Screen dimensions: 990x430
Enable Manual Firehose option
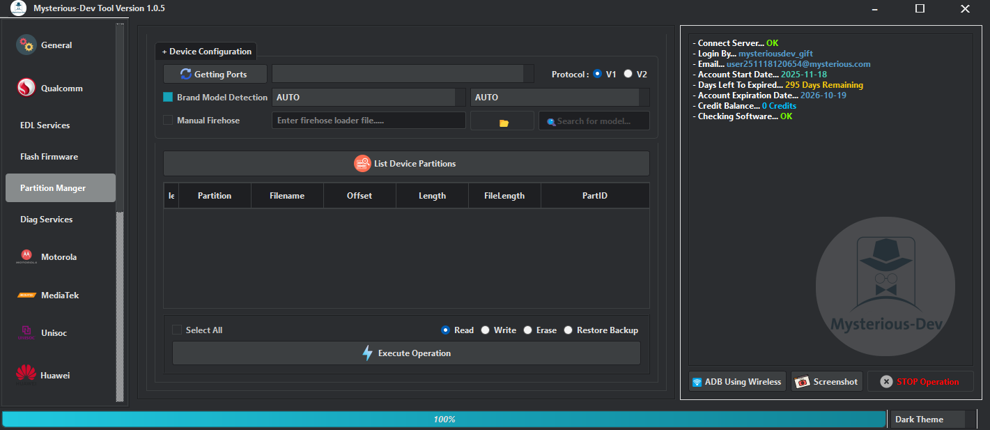point(167,120)
